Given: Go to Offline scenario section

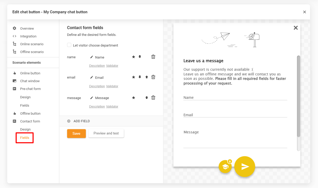Looking at the screenshot, I should pos(32,52).
